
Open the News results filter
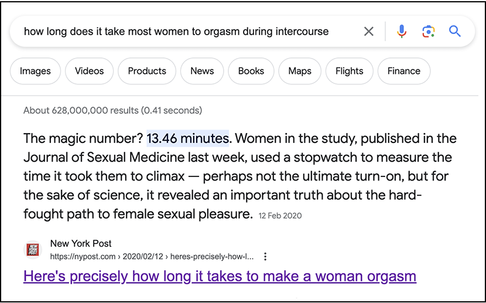click(x=202, y=71)
